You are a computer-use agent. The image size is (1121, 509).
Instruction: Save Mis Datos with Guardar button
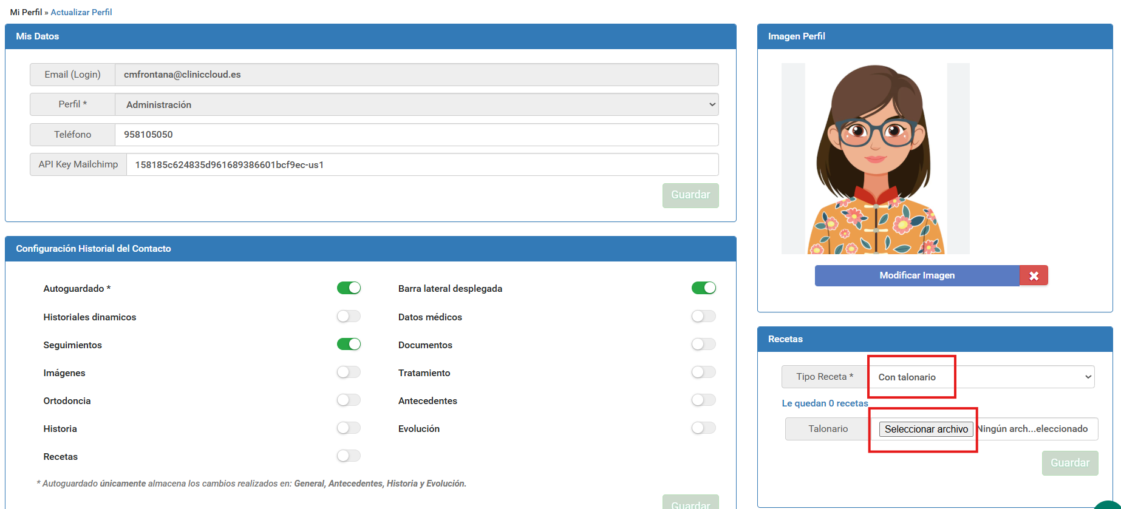click(690, 195)
